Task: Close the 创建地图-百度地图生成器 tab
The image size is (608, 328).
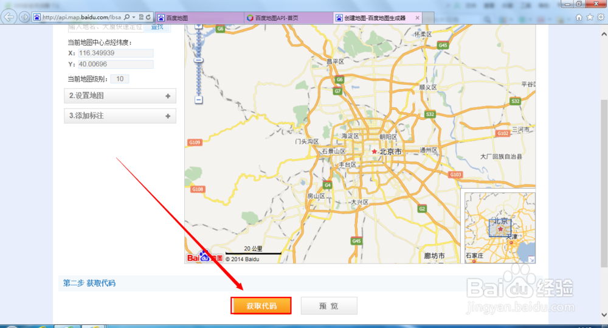Action: point(417,18)
